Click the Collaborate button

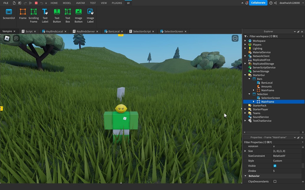tap(258, 3)
